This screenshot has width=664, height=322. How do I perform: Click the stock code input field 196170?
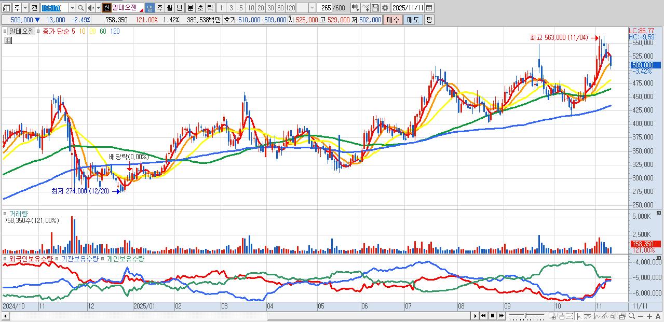(55, 8)
